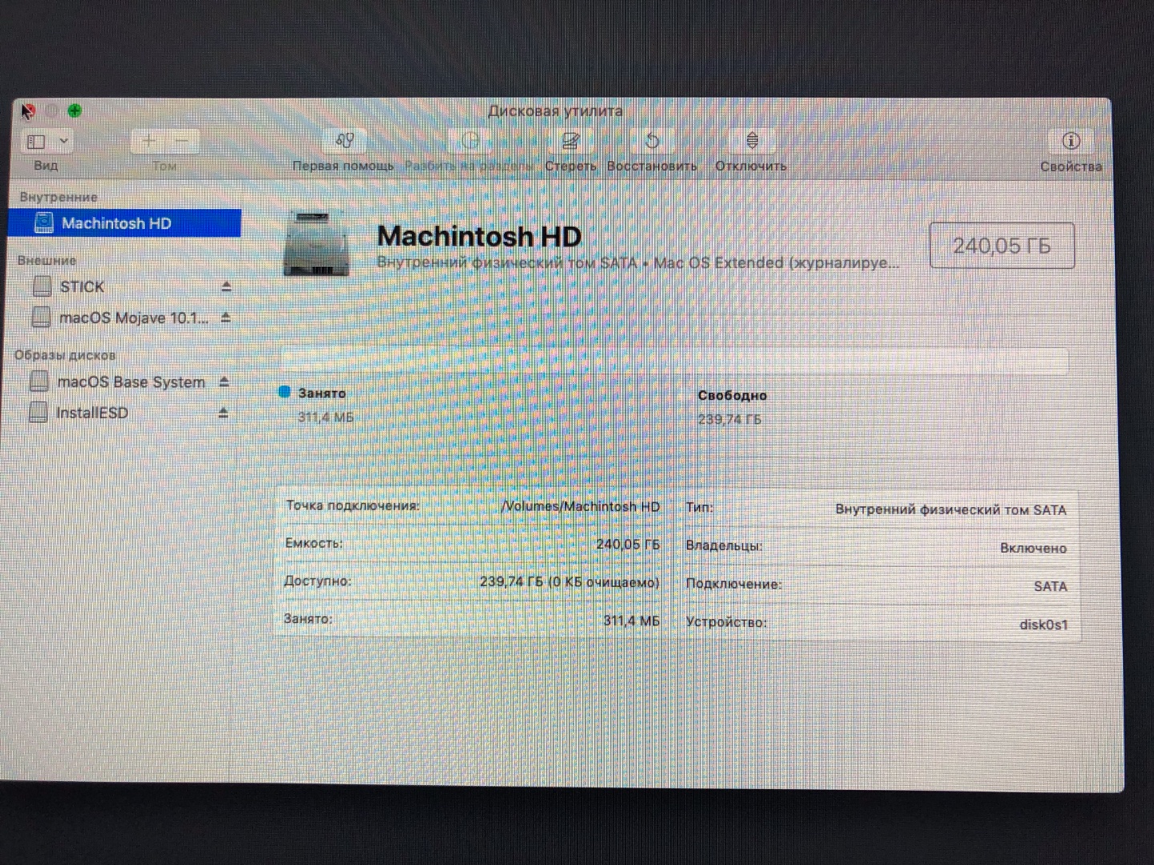This screenshot has height=865, width=1154.
Task: Click the green zoom window button
Action: tap(75, 111)
